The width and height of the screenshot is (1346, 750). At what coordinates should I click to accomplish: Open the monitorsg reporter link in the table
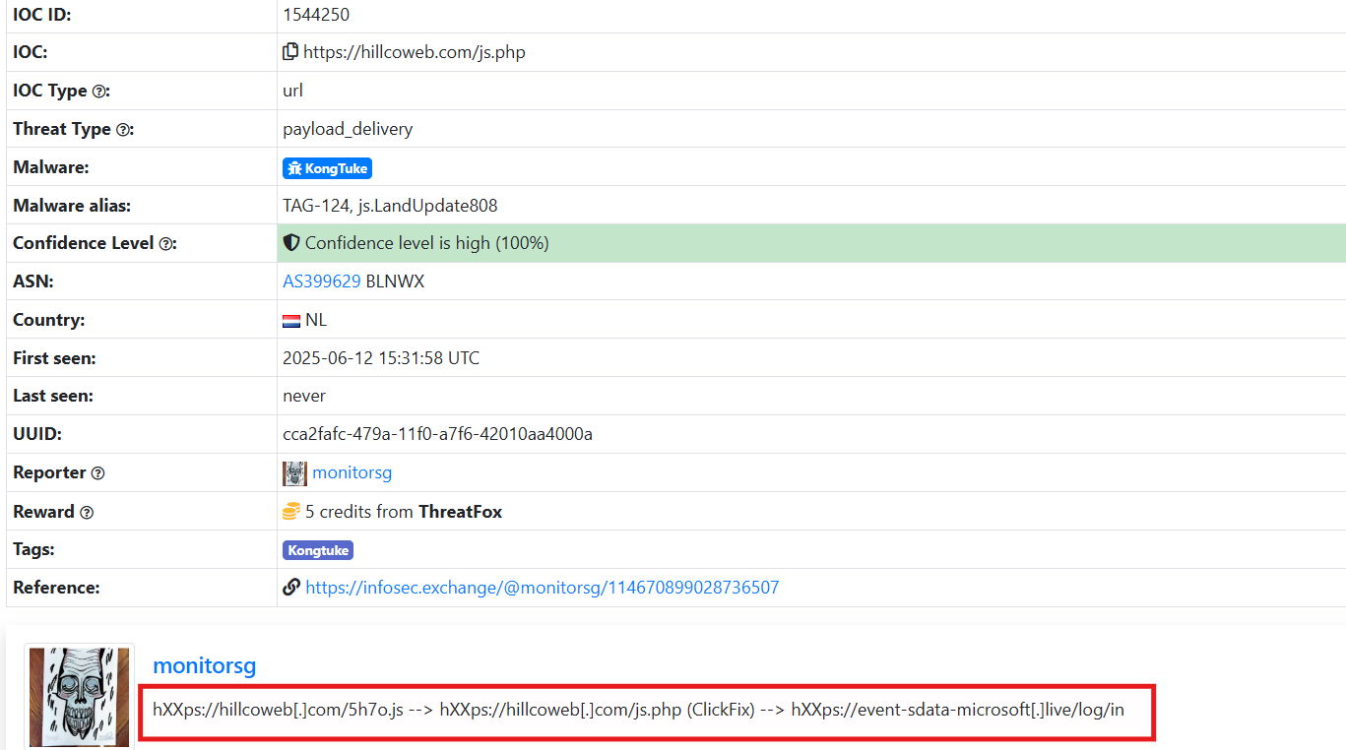pos(352,472)
